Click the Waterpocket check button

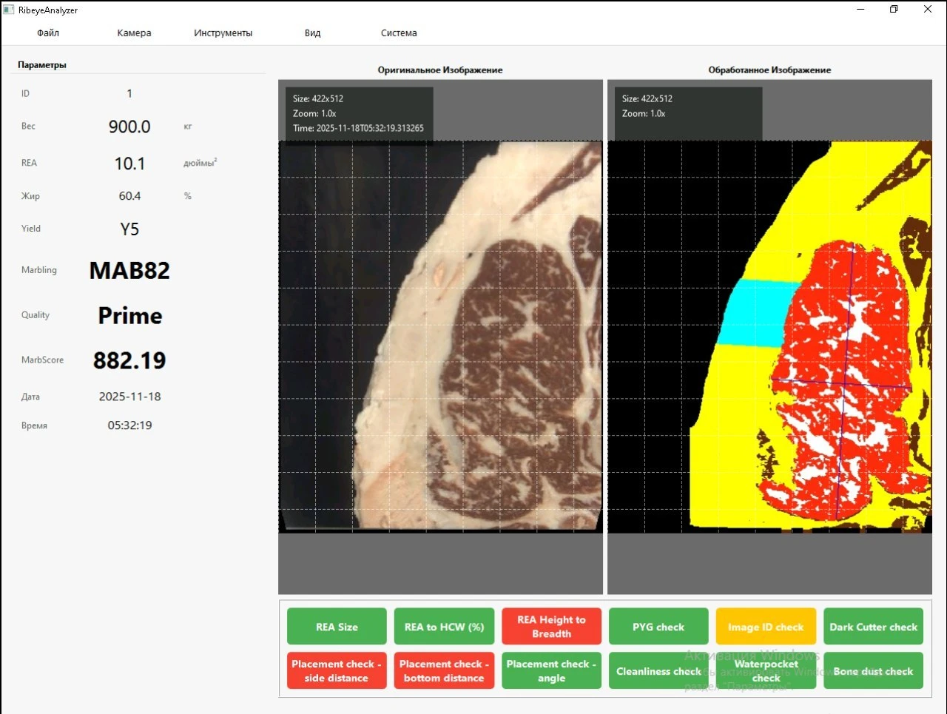coord(766,671)
